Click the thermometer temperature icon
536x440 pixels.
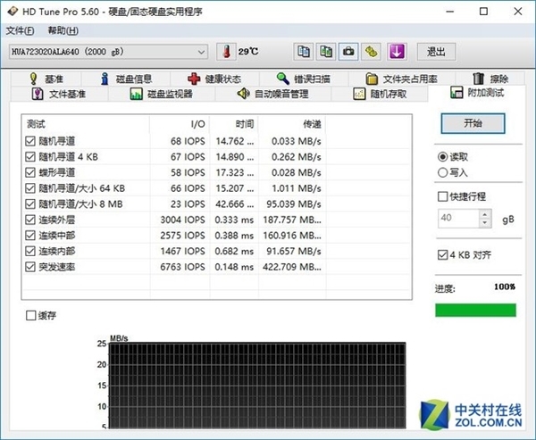[x=226, y=52]
